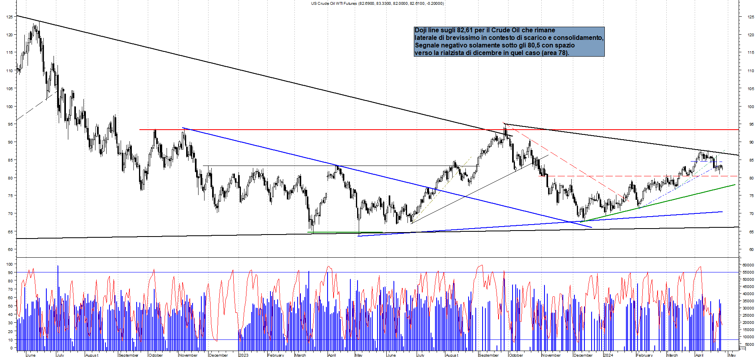Image resolution: width=755 pixels, height=357 pixels.
Task: Click the '2023' year label on time axis
Action: tap(243, 355)
